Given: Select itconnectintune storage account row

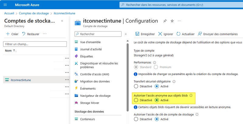Looking at the screenshot, I should [36, 80].
